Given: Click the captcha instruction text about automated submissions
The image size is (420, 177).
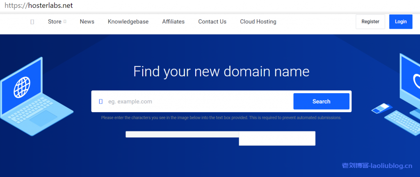Looking at the screenshot, I should 221,118.
